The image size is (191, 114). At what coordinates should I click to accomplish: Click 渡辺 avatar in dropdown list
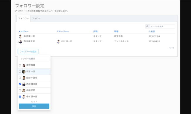(24, 66)
